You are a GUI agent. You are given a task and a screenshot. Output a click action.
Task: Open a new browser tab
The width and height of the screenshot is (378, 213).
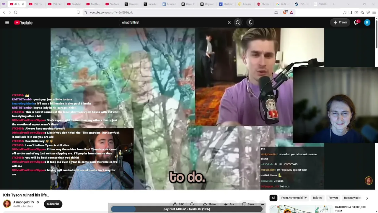coord(334,4)
